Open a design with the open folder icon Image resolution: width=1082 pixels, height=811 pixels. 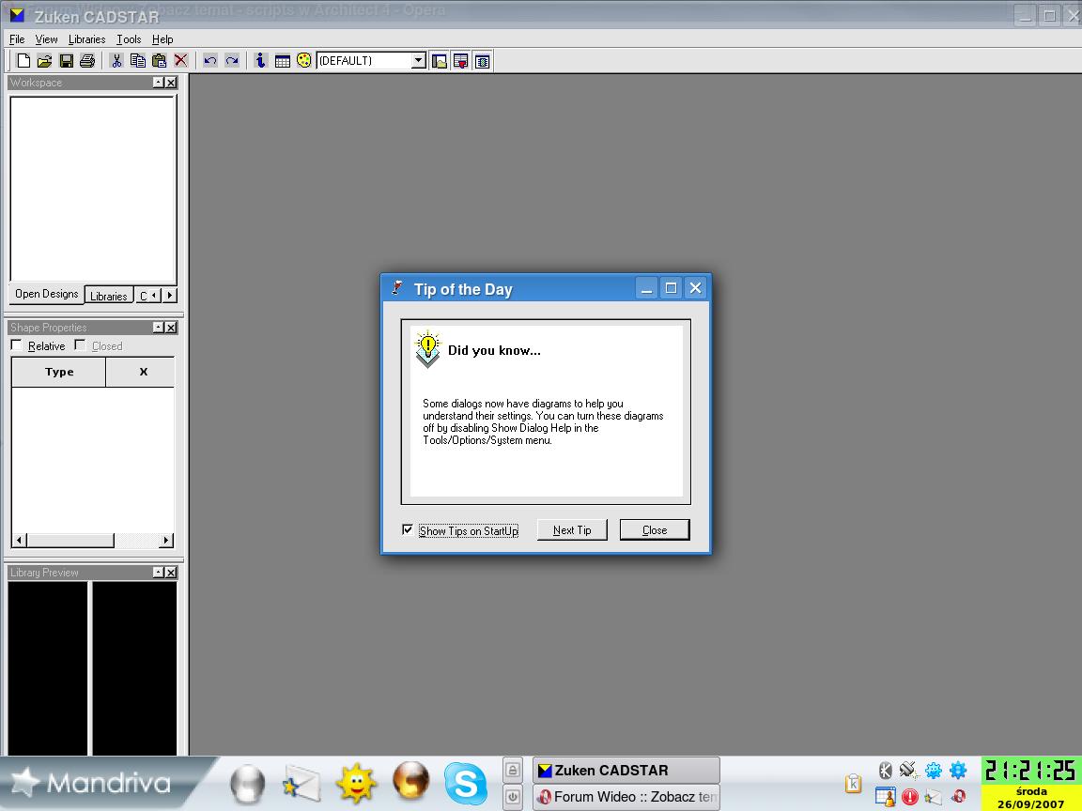44,61
